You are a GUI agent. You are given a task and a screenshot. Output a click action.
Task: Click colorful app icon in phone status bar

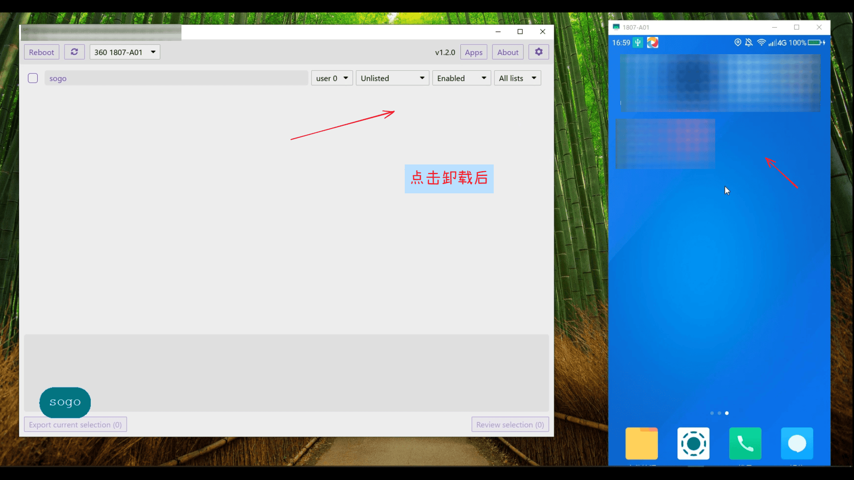653,43
